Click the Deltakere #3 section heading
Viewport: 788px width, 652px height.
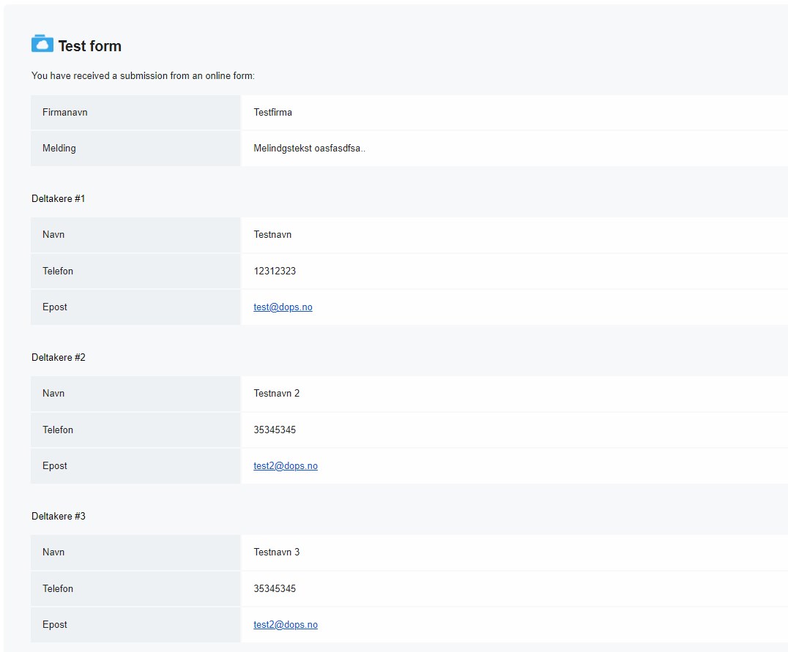point(59,517)
